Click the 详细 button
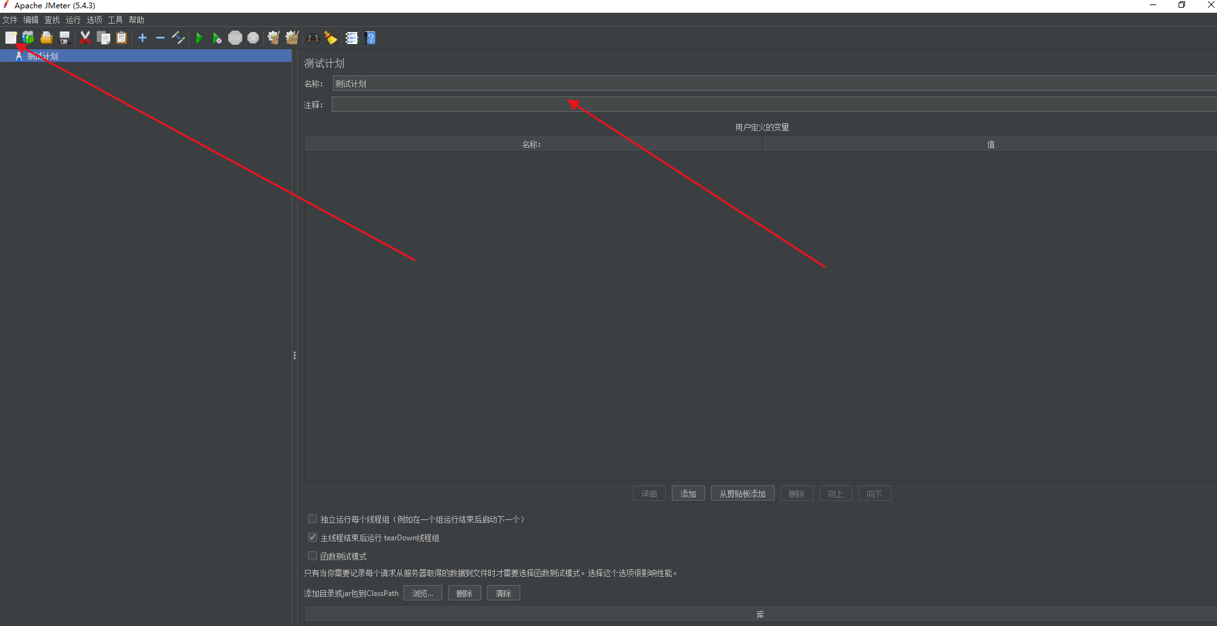1217x626 pixels. coord(649,494)
